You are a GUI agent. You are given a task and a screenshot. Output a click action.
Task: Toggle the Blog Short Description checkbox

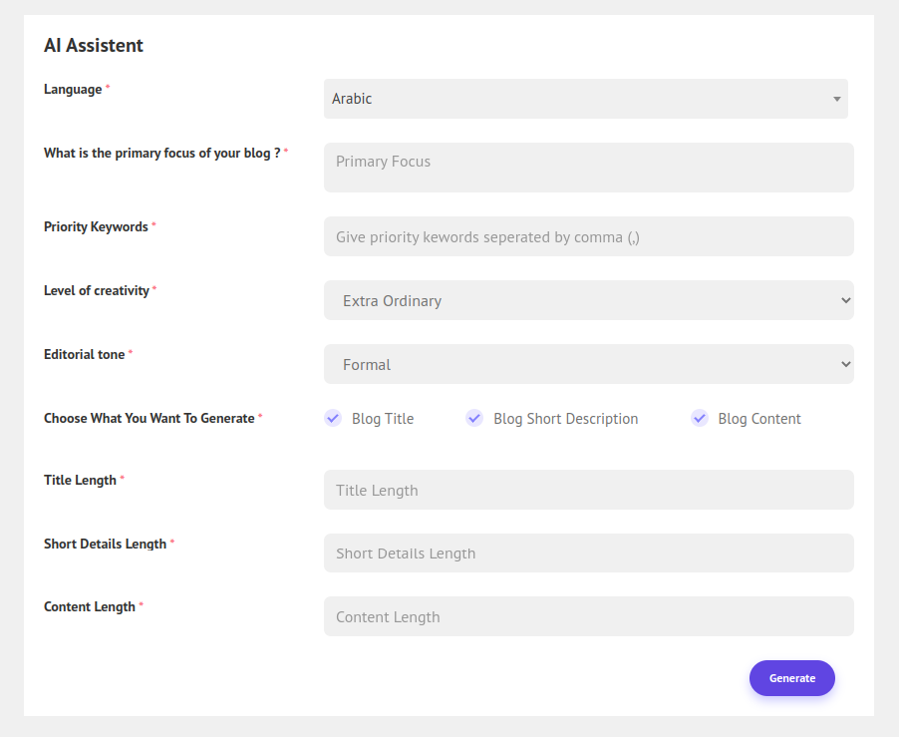click(474, 419)
